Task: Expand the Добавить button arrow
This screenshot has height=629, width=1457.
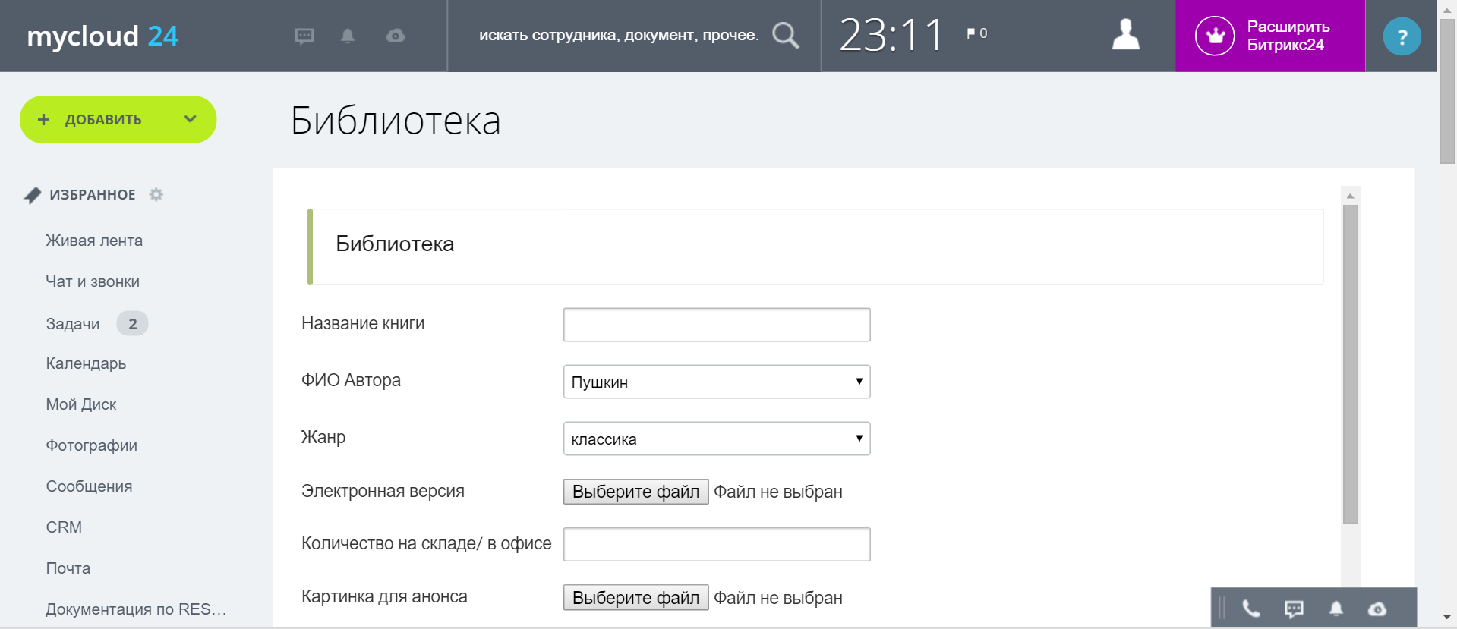Action: coord(190,119)
